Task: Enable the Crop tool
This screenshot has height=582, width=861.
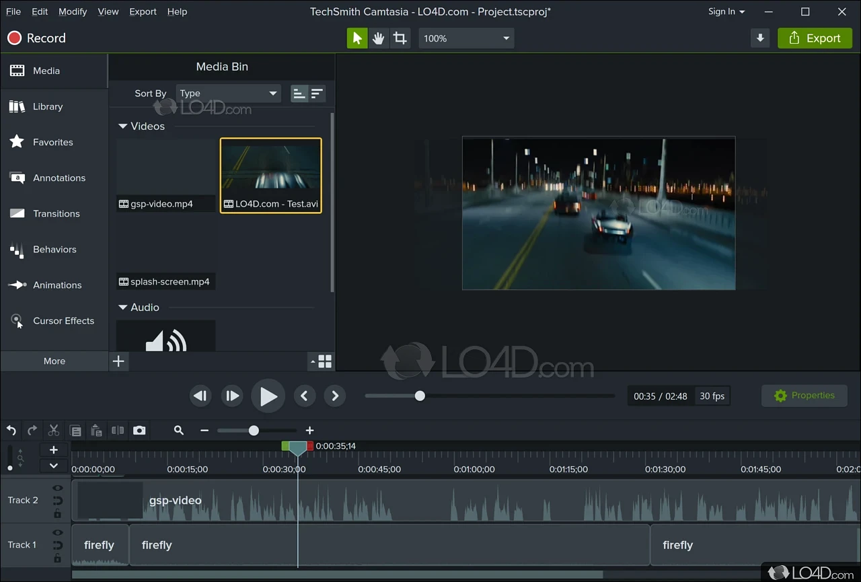Action: (x=400, y=38)
